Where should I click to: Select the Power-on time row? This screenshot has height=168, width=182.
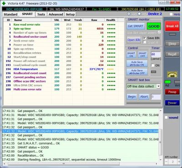[x=64, y=45]
